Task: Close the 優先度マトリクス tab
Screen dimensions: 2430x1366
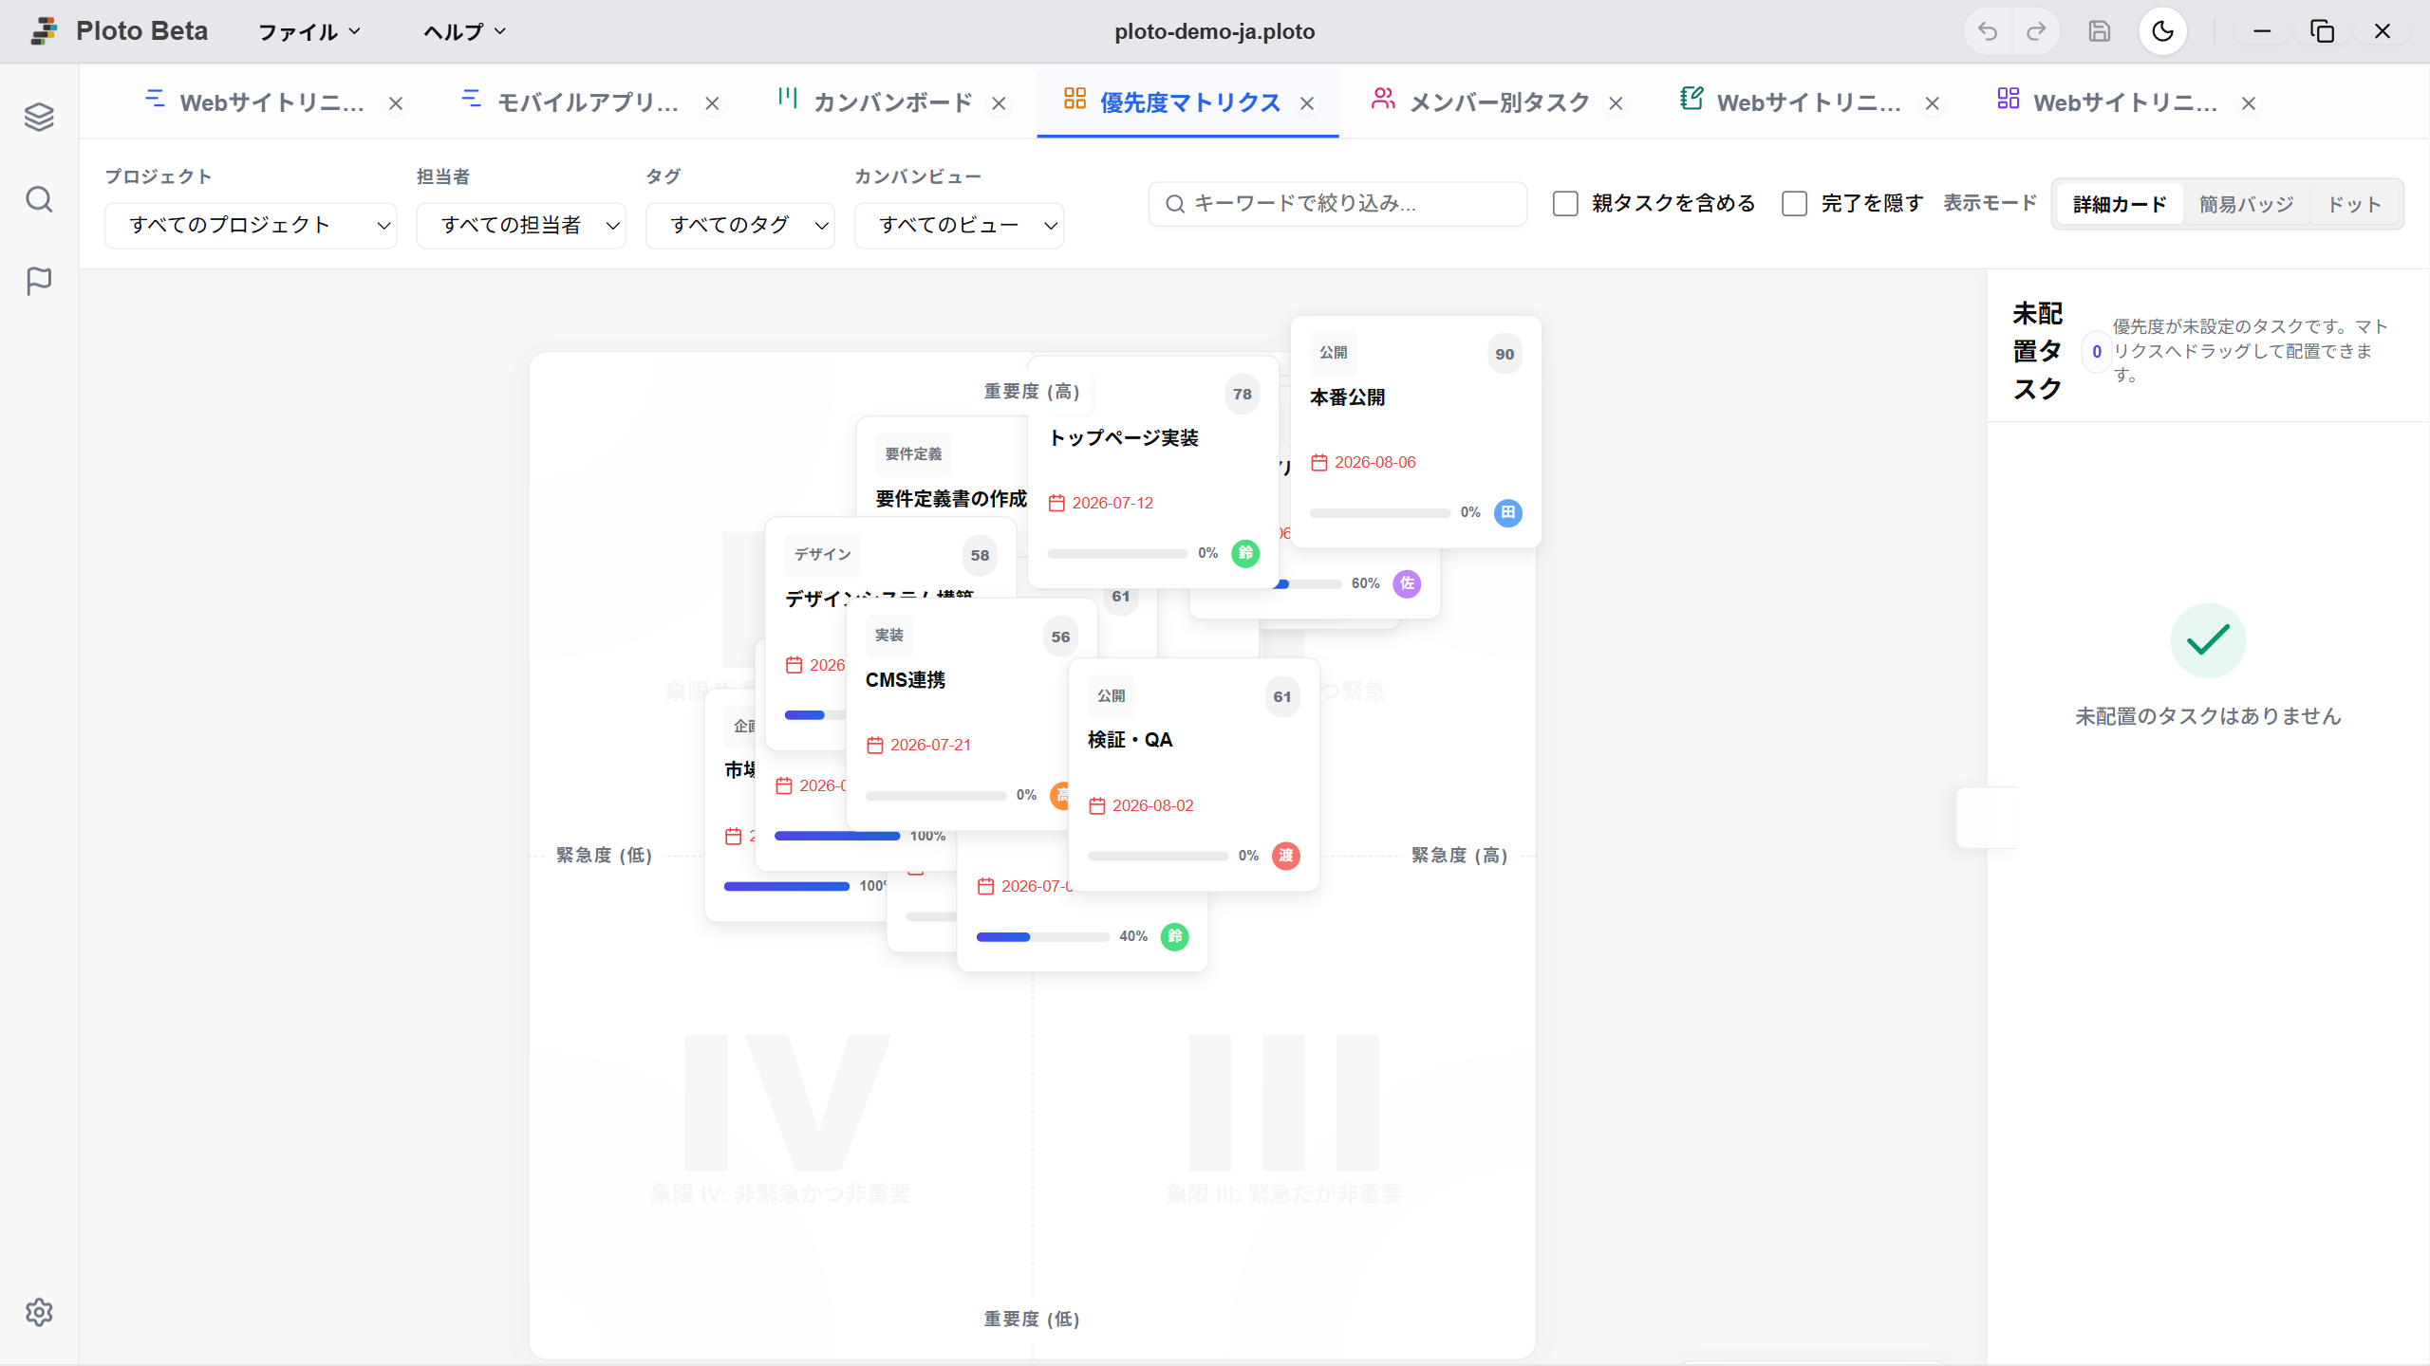Action: [x=1307, y=103]
